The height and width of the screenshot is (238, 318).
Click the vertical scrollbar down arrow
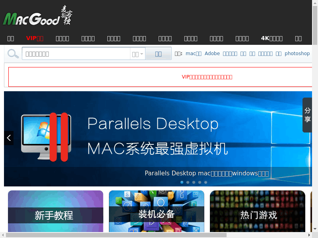click(315, 229)
